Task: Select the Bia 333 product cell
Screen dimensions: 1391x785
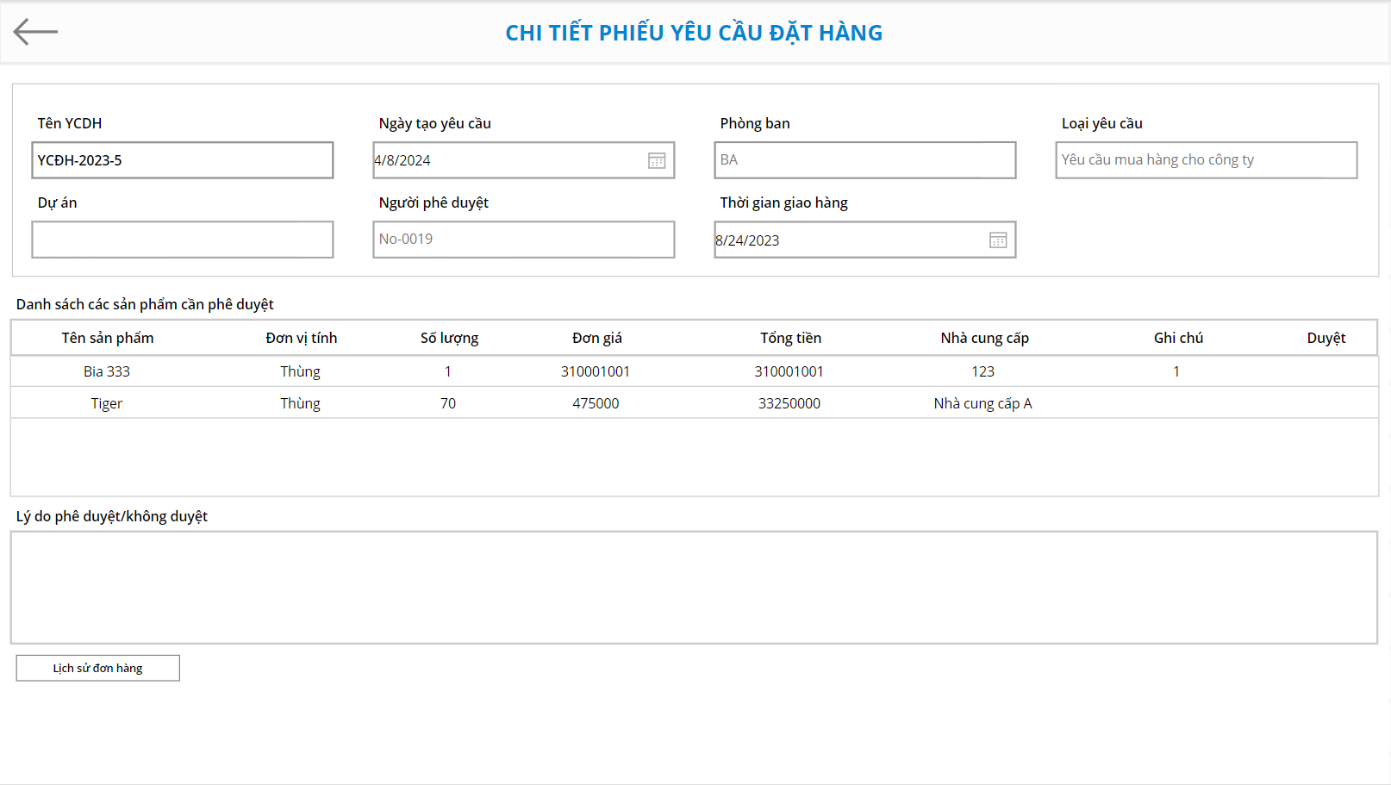Action: pyautogui.click(x=107, y=371)
